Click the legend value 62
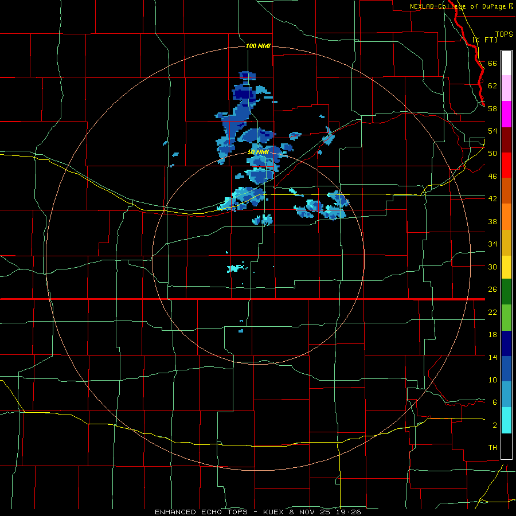This screenshot has width=516, height=516. click(492, 85)
